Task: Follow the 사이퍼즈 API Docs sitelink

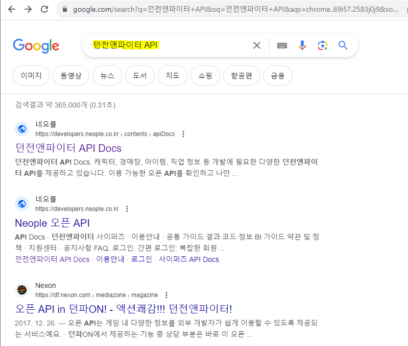Action: pyautogui.click(x=189, y=259)
